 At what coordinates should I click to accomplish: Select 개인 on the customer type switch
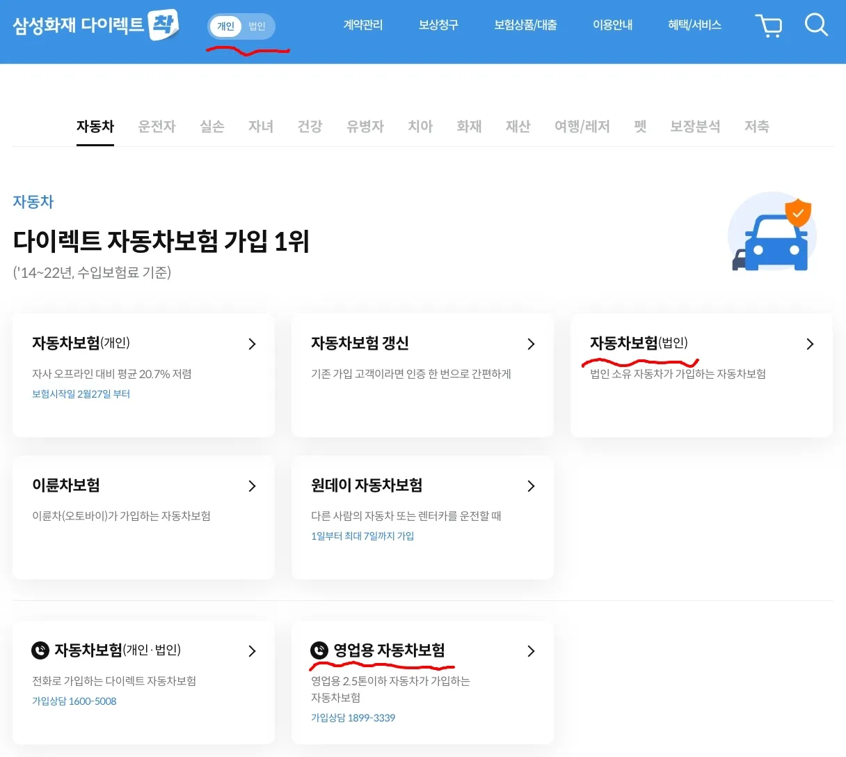[227, 26]
